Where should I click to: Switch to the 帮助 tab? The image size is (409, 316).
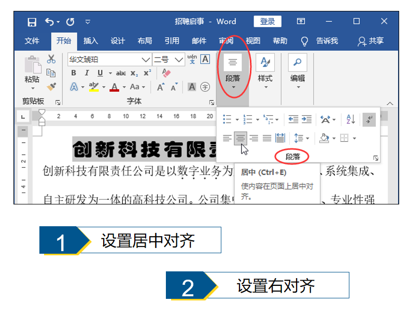click(x=280, y=41)
